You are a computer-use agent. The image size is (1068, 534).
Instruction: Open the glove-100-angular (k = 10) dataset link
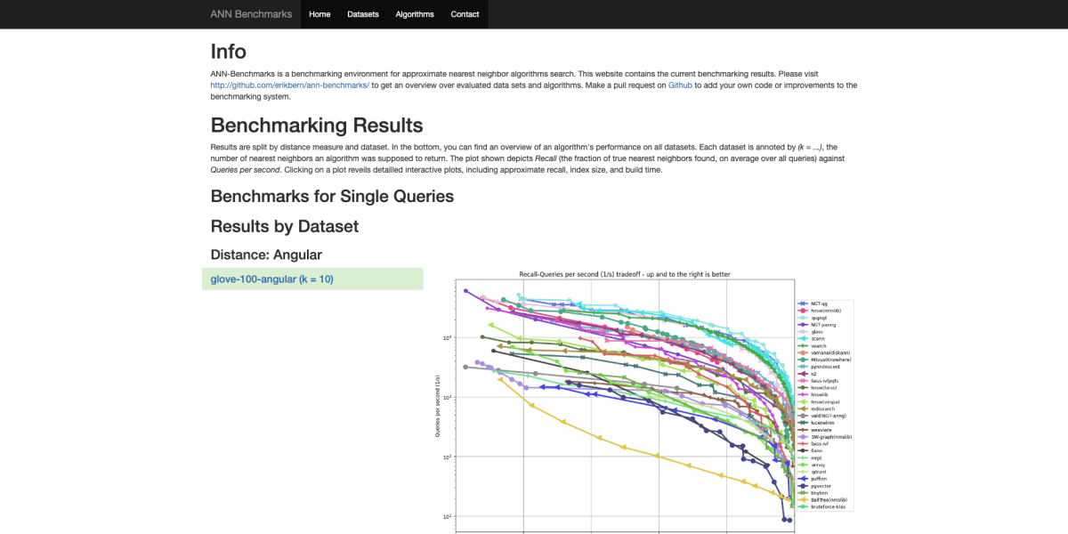coord(271,279)
